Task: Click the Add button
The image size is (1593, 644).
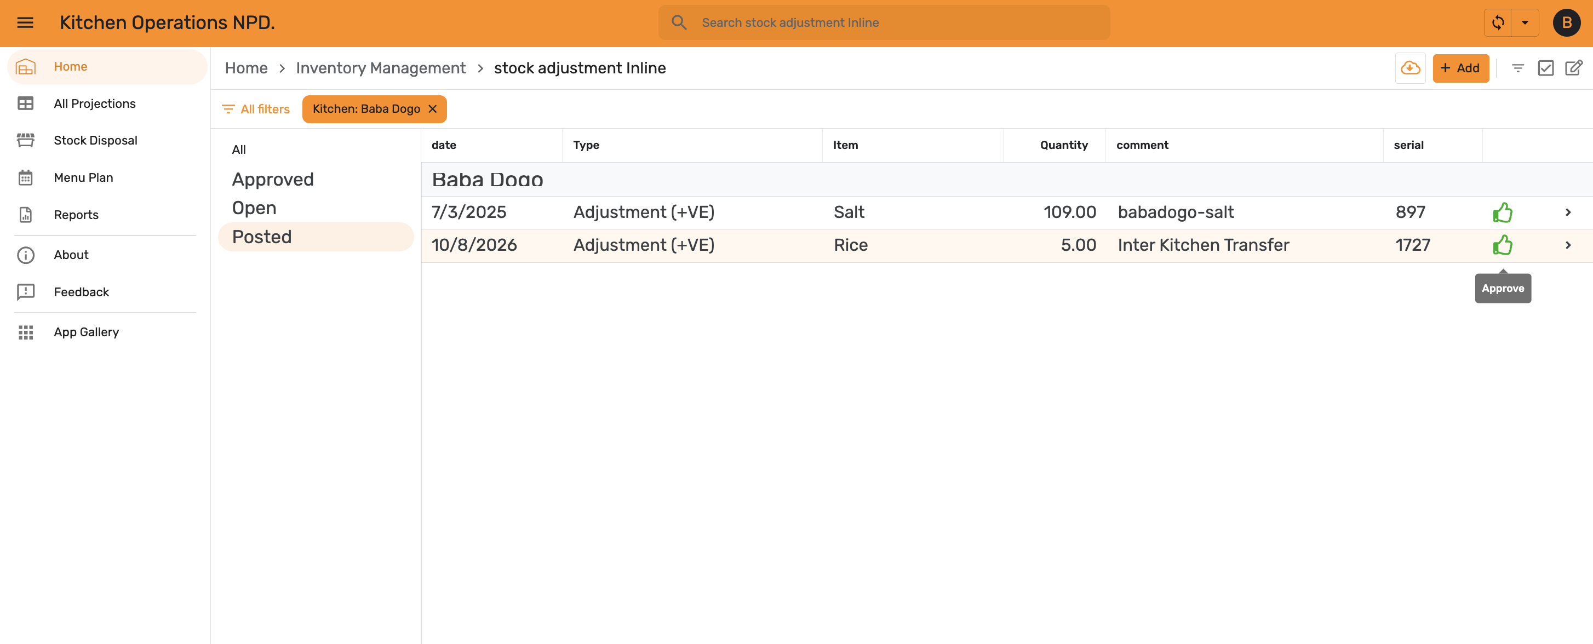Action: pyautogui.click(x=1460, y=68)
